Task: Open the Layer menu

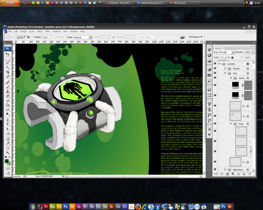Action: click(31, 32)
